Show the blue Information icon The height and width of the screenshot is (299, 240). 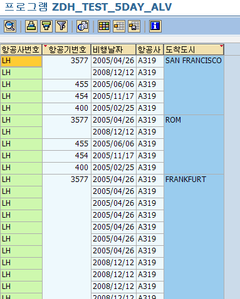(155, 26)
